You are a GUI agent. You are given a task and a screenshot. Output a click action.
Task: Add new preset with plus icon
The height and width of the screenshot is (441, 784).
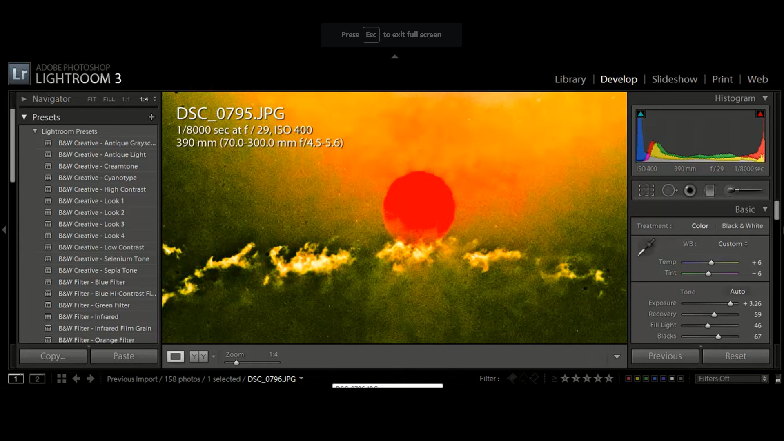[151, 117]
